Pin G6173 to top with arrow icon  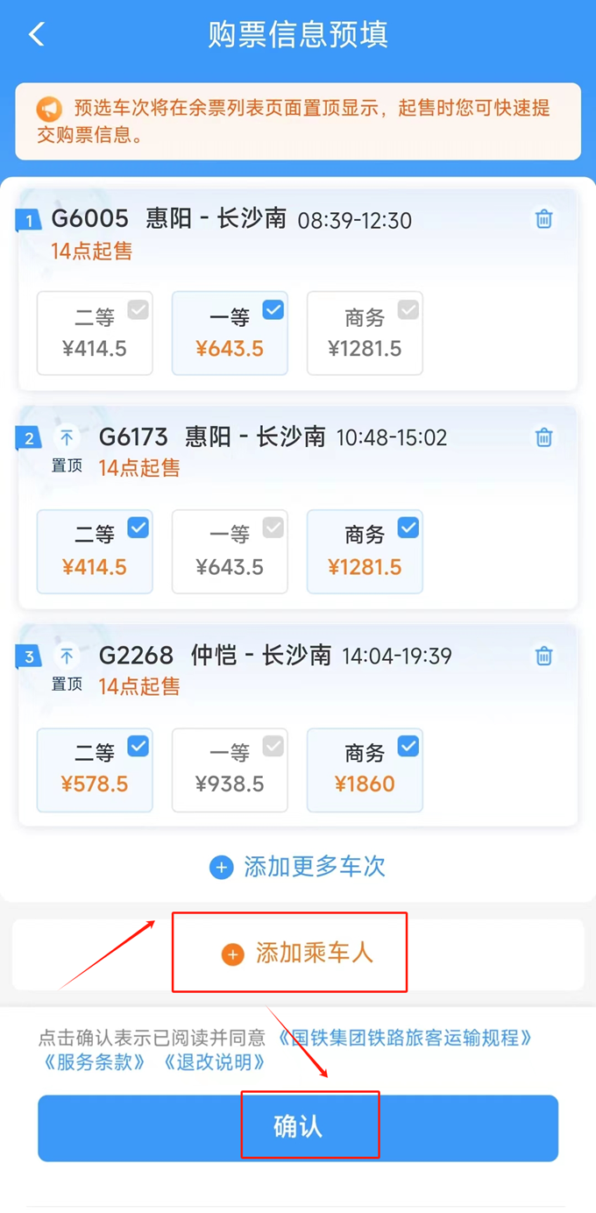click(x=67, y=437)
